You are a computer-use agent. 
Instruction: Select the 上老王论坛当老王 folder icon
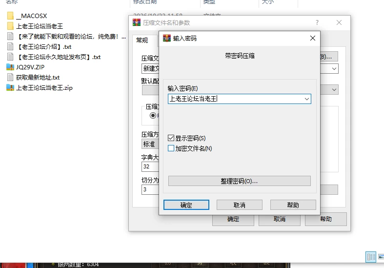(10, 26)
